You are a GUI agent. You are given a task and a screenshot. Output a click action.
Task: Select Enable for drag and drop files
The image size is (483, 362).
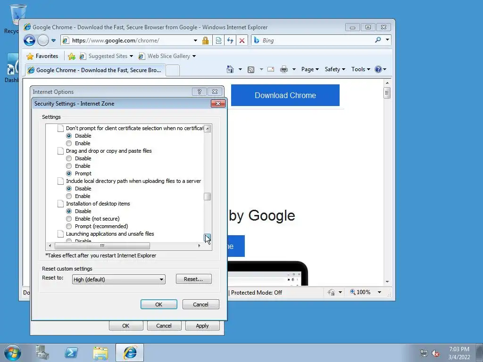(x=69, y=166)
